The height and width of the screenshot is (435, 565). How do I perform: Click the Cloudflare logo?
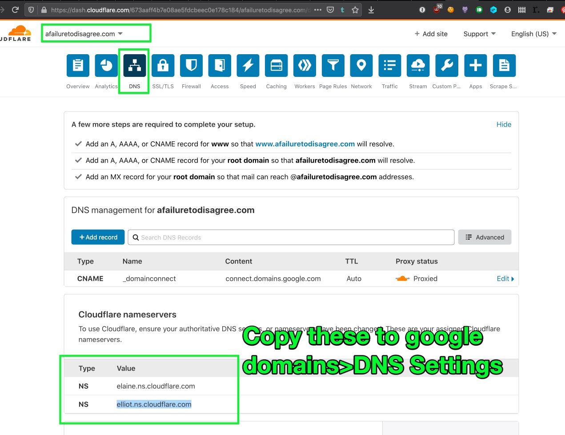click(x=16, y=33)
